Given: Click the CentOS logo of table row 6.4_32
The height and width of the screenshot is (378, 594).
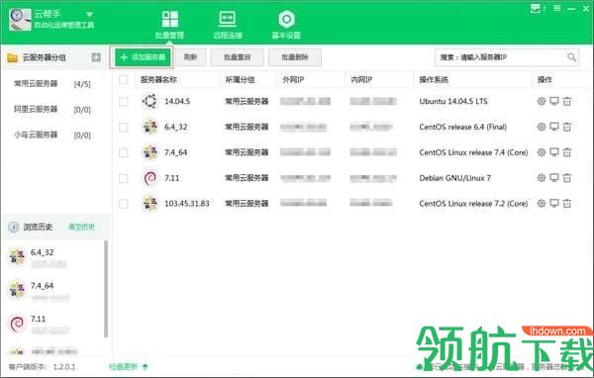Looking at the screenshot, I should [x=150, y=127].
